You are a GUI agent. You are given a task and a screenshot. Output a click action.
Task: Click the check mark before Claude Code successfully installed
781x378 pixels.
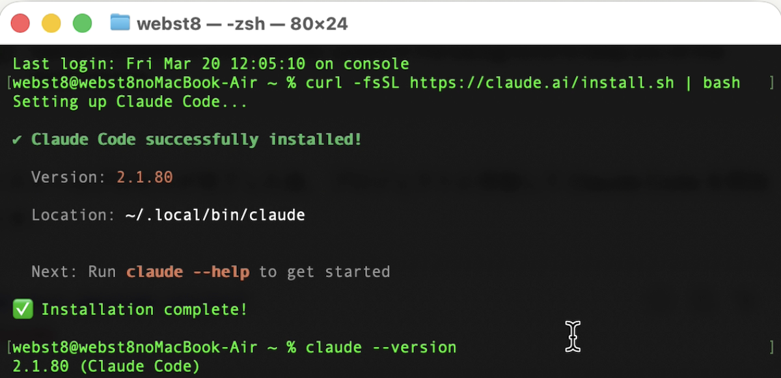coord(18,140)
